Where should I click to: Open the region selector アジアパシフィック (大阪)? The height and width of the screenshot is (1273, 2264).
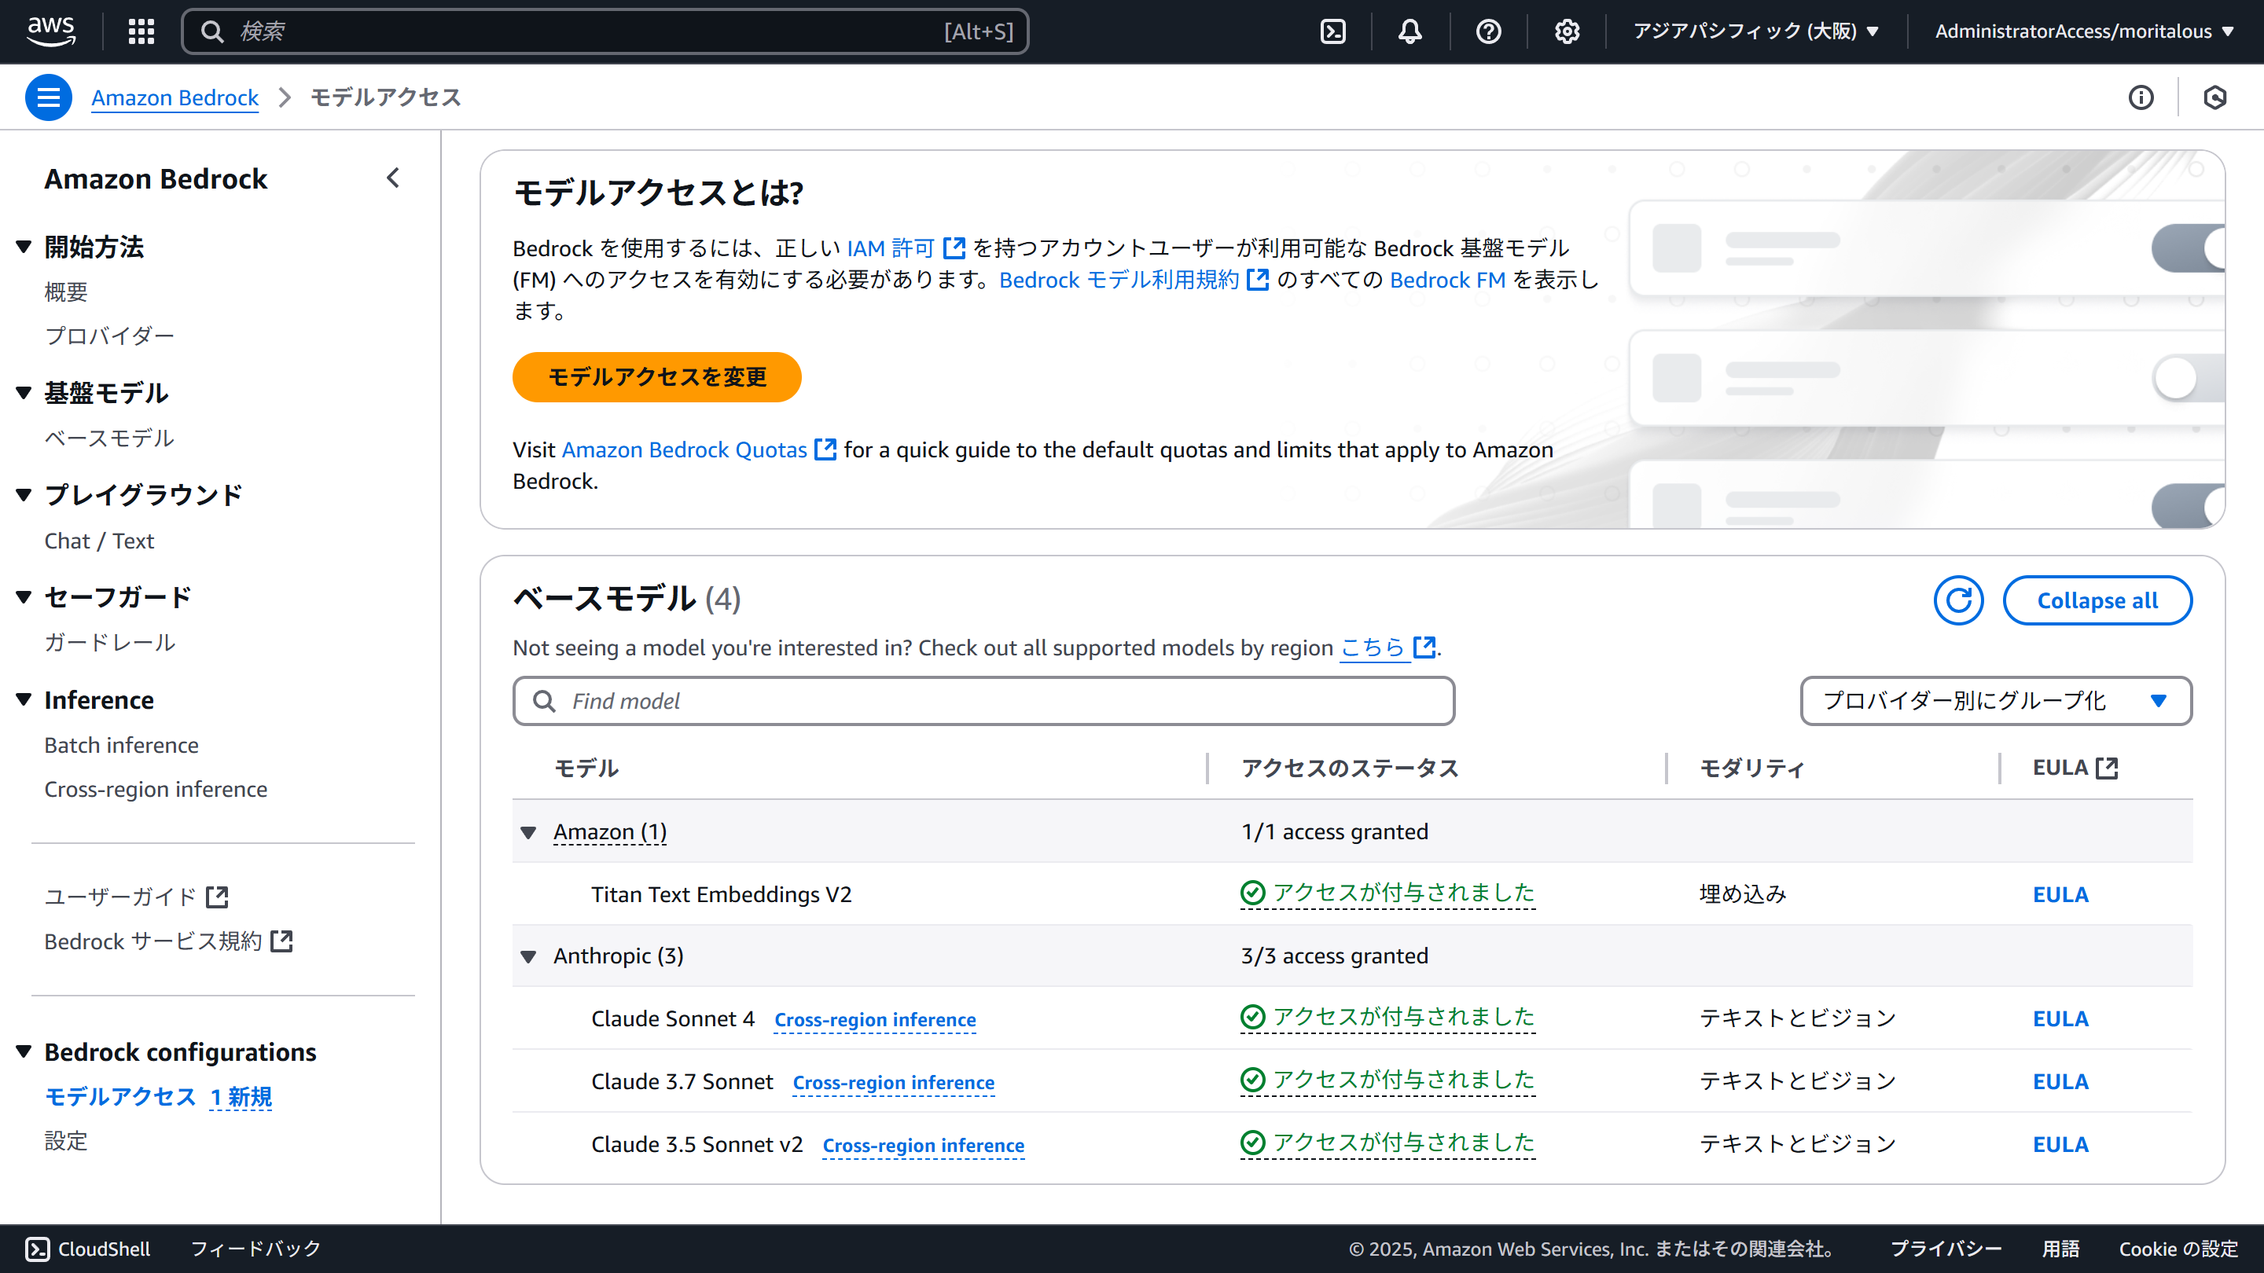[1756, 31]
